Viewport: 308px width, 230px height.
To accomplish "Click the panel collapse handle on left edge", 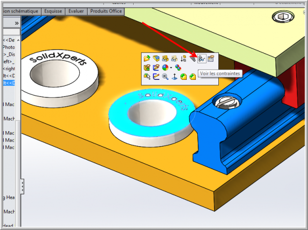I will (22, 188).
